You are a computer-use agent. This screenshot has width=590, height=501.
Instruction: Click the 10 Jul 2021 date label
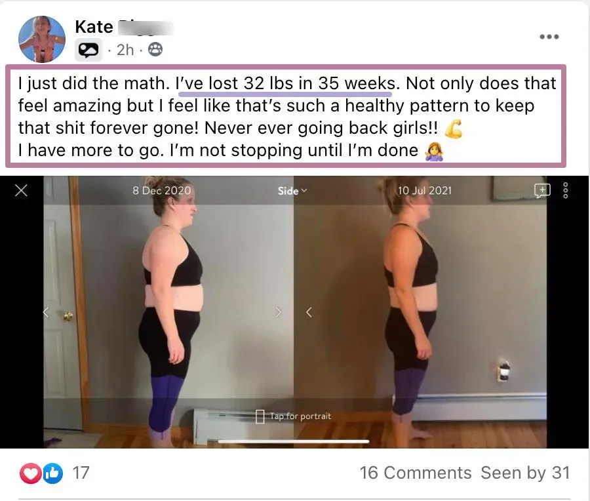click(424, 190)
